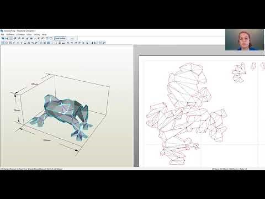Click the Open file toolbar icon

[x=3, y=38]
